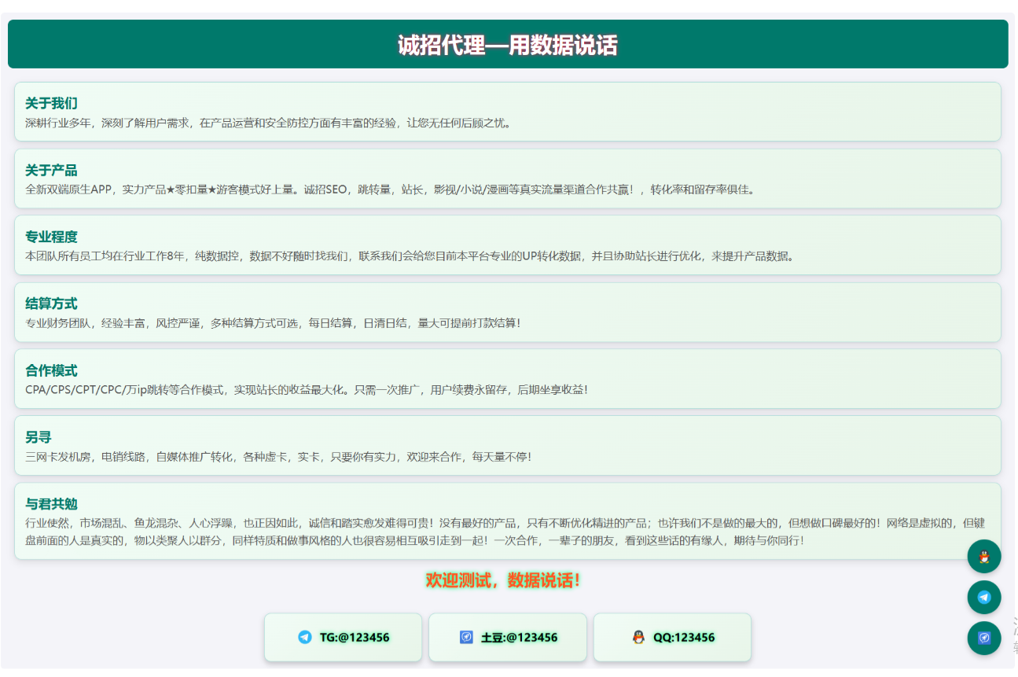Screen dimensions: 1018x677
Task: Select the 与君共勉 card heading
Action: 51,504
